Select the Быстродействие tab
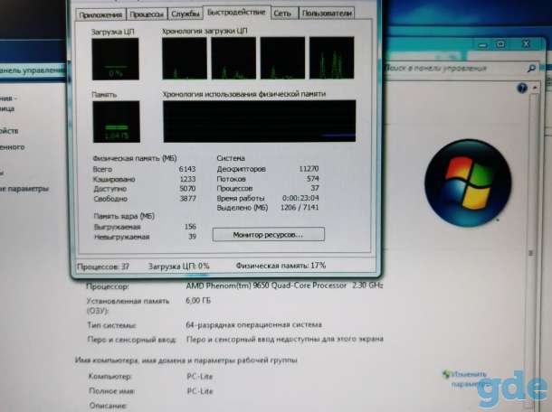The image size is (552, 412). tap(236, 13)
